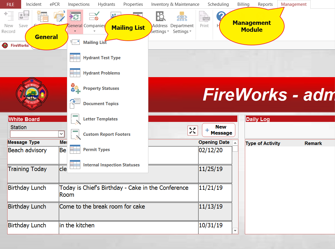Switch to the Scheduling tab
335x249 pixels.
pos(218,4)
